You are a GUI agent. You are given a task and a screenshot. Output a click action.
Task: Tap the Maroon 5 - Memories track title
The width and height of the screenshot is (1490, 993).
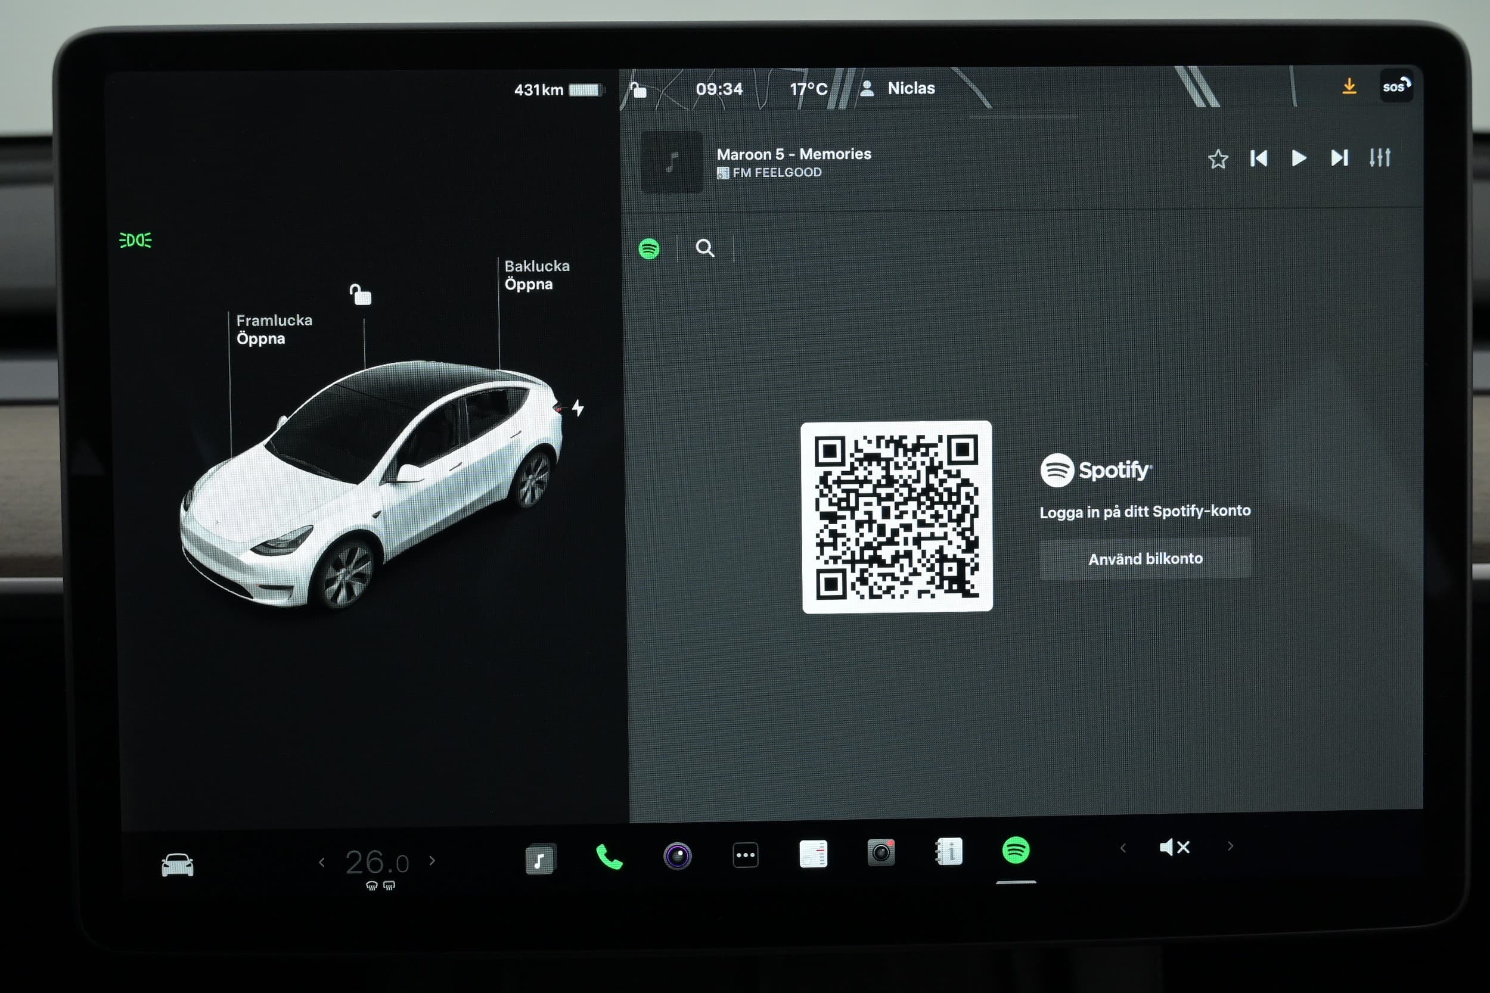pyautogui.click(x=794, y=154)
